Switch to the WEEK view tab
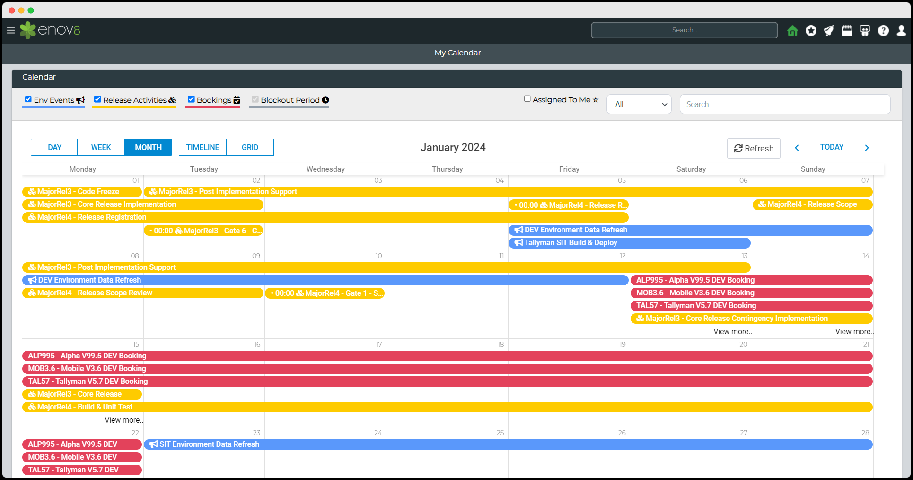913x480 pixels. (101, 147)
